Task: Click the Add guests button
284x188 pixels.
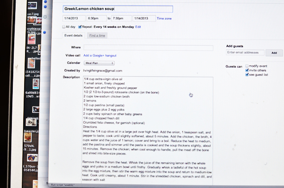Action: coord(274,53)
